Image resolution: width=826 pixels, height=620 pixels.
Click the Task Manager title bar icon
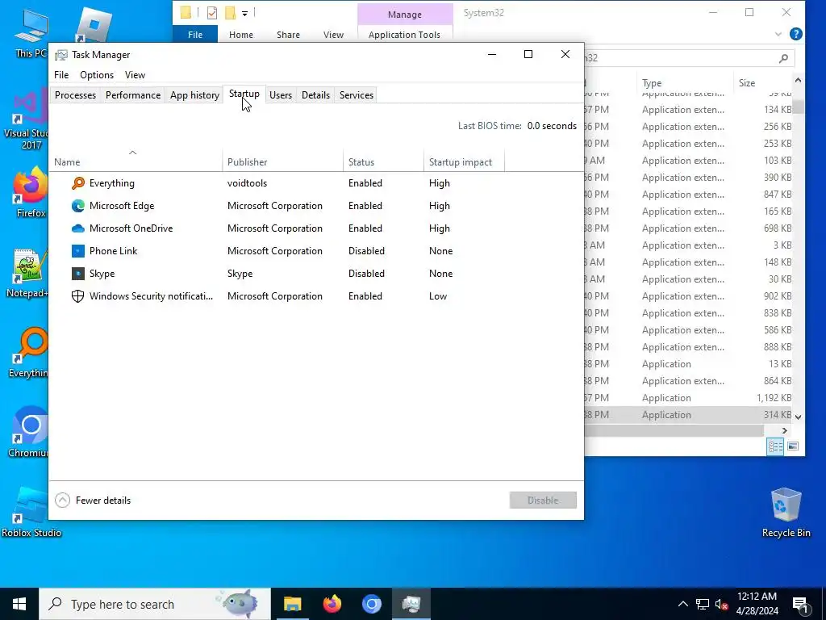click(x=61, y=55)
